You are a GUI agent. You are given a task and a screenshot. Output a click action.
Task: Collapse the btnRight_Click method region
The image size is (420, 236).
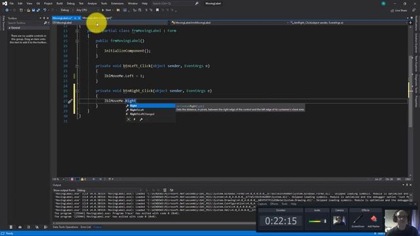click(x=77, y=91)
